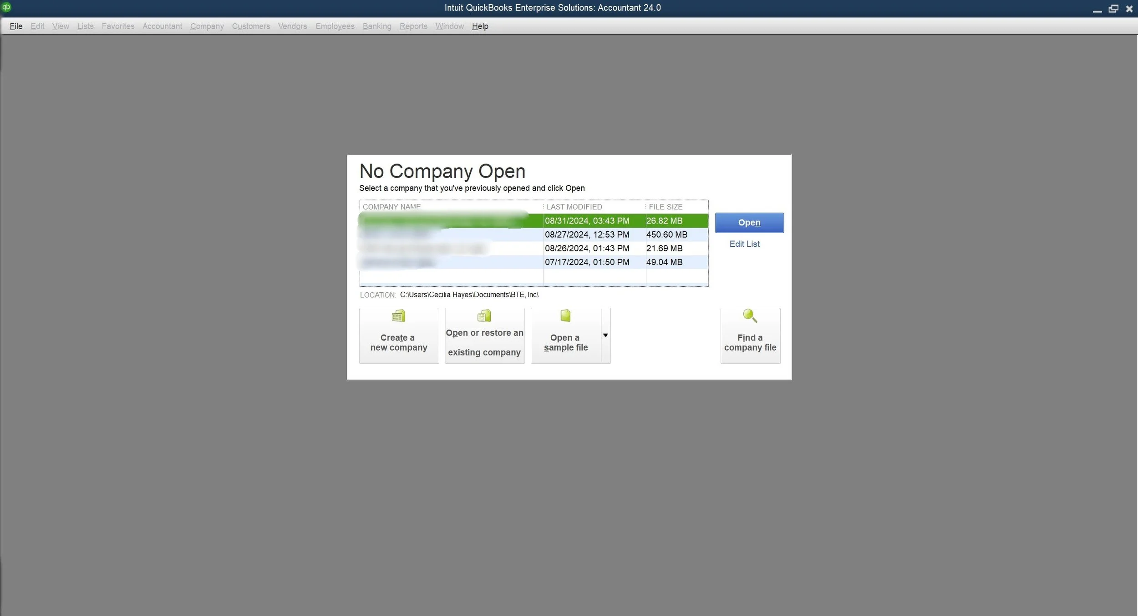
Task: Click the Open a sample file label
Action: point(565,342)
